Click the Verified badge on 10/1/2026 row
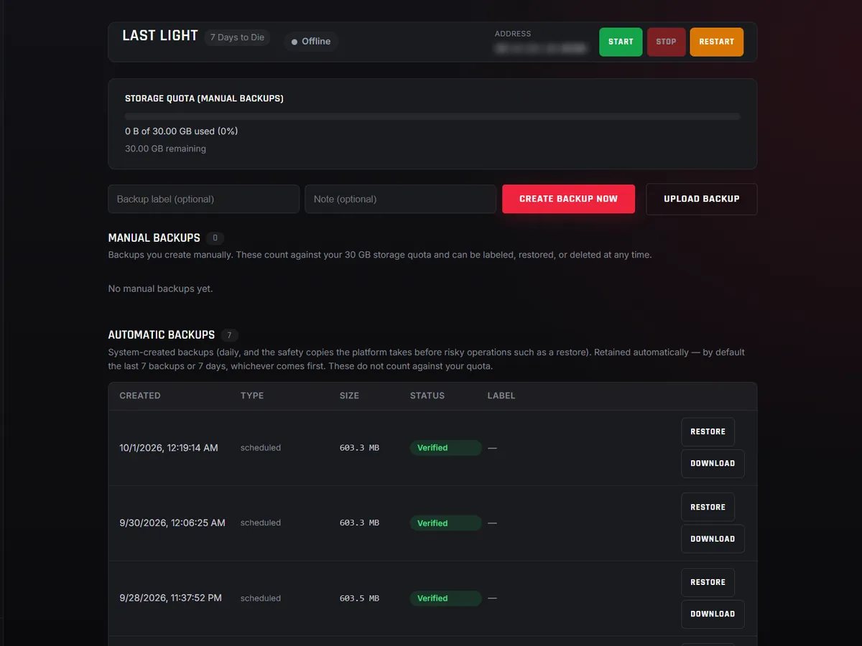 pos(445,448)
